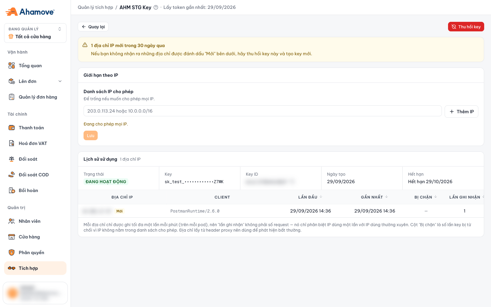Click the warning triangle icon in alert
Screen dimensions: 491x307
click(85, 45)
